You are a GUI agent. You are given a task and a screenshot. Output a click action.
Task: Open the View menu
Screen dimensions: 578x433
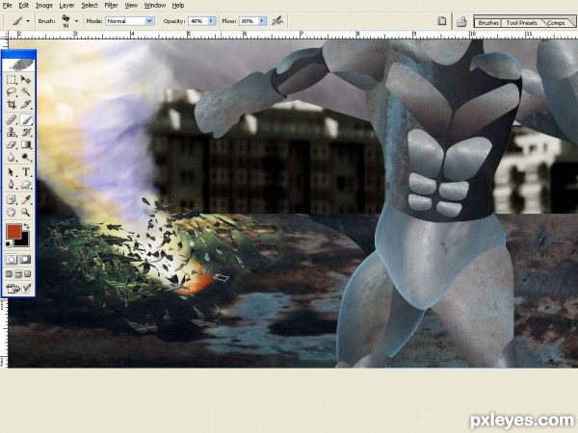click(131, 5)
